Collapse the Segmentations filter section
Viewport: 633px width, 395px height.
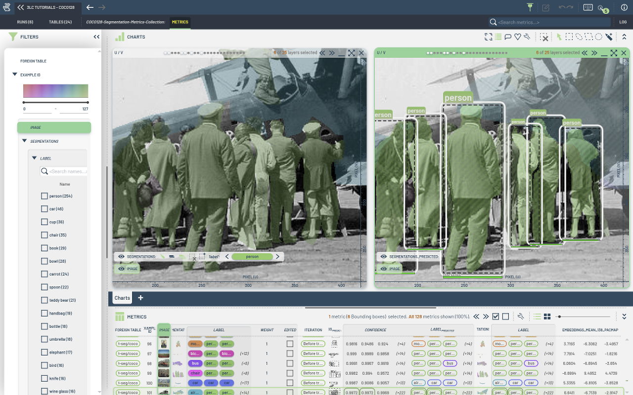click(25, 141)
